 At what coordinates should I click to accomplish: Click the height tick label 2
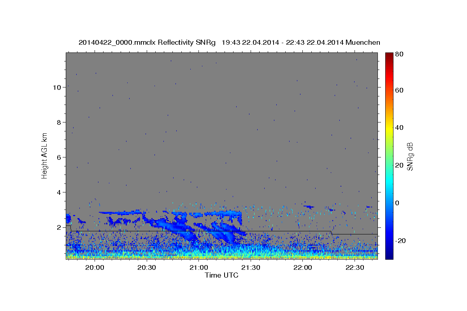pos(59,227)
